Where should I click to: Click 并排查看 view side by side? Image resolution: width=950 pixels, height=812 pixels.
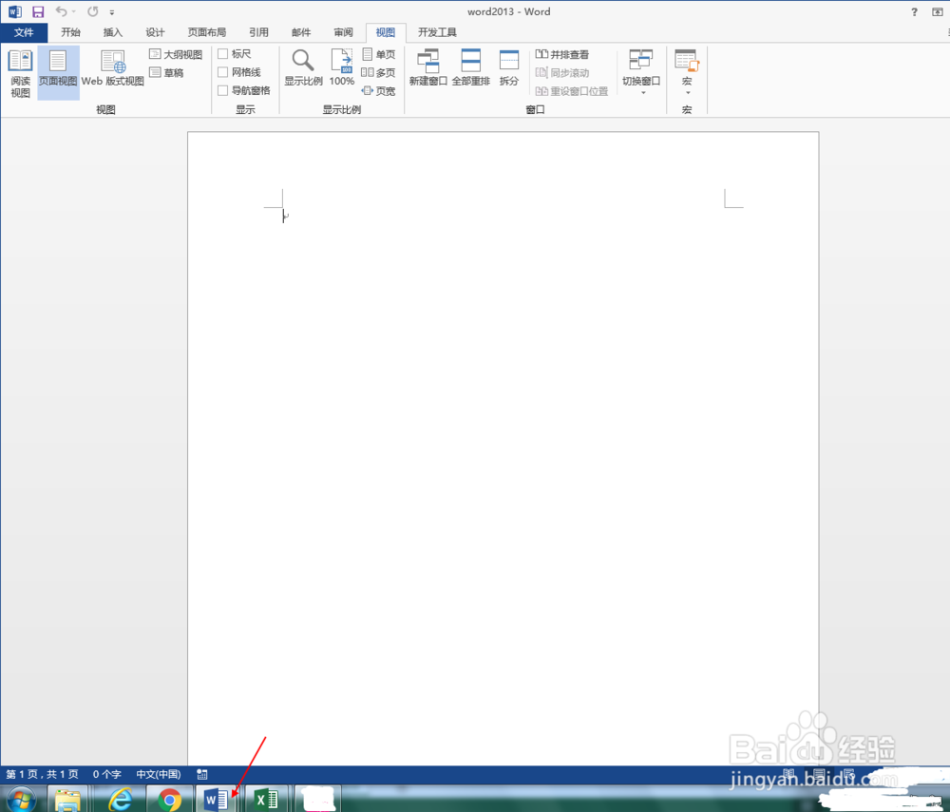coord(562,54)
